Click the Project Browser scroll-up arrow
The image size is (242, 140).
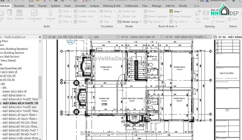40,41
